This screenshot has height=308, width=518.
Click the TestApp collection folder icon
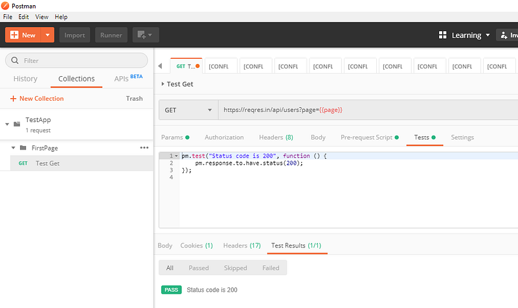(17, 124)
